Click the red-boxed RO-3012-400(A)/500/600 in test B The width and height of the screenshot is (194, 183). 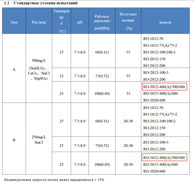(164, 158)
